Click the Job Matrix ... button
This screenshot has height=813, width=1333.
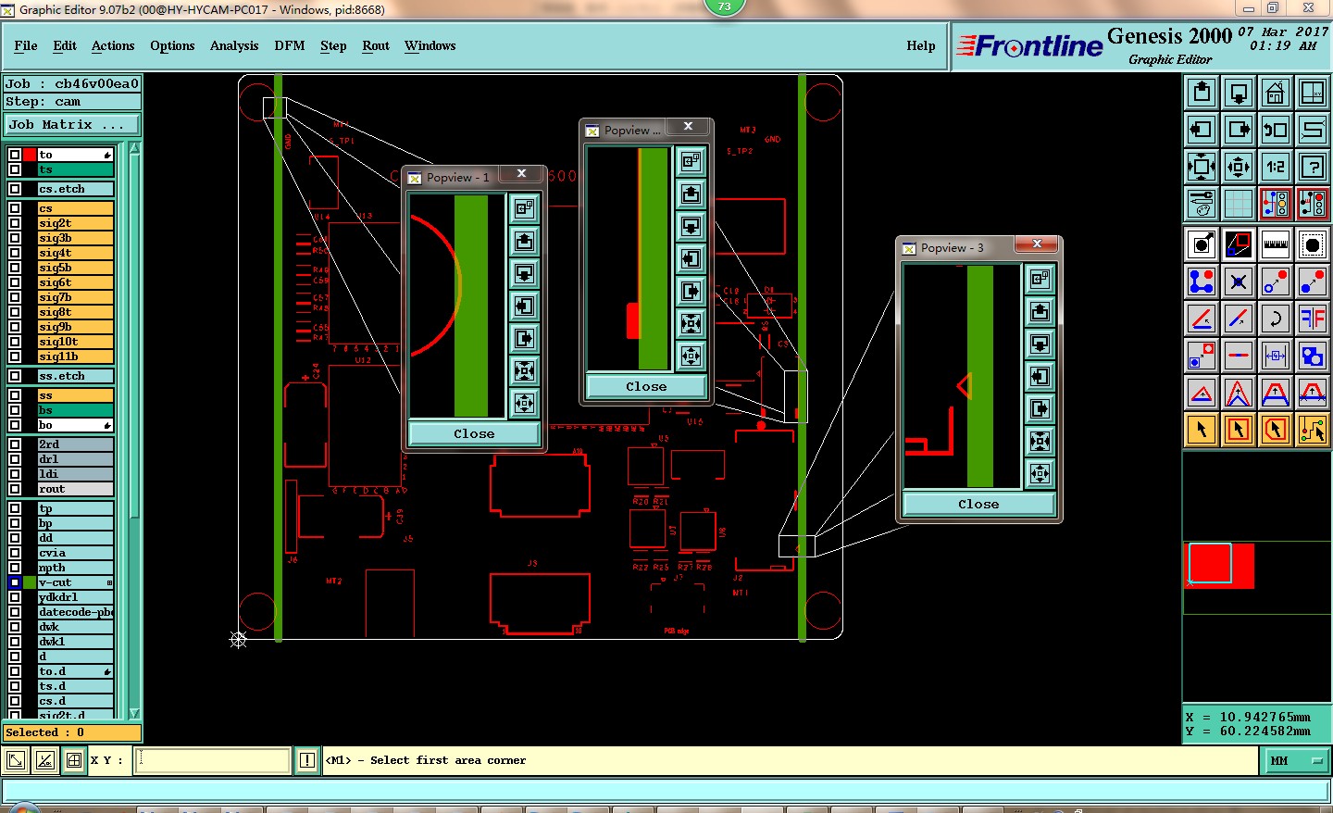tap(72, 124)
